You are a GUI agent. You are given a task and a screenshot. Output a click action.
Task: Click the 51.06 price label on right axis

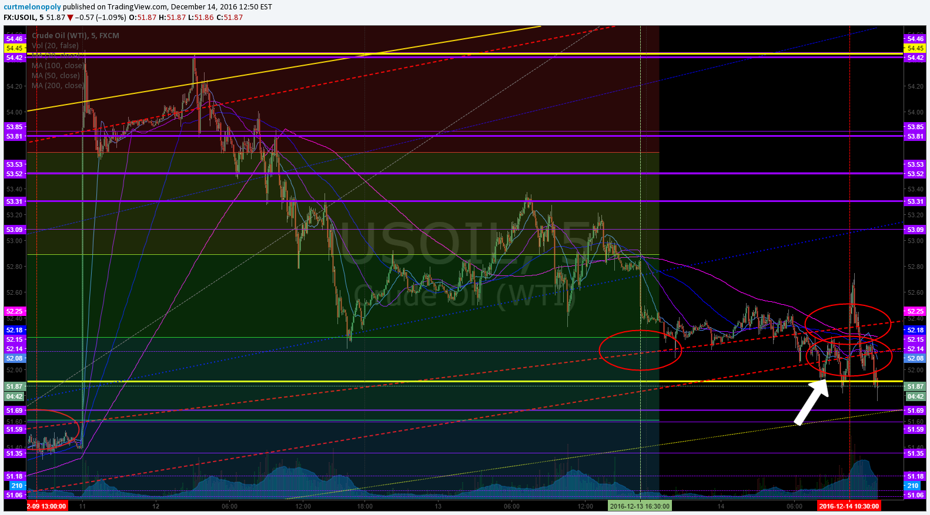[x=915, y=495]
